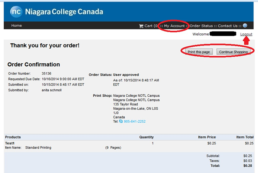The image size is (258, 173).
Task: Click the Products column header
Action: [13, 137]
